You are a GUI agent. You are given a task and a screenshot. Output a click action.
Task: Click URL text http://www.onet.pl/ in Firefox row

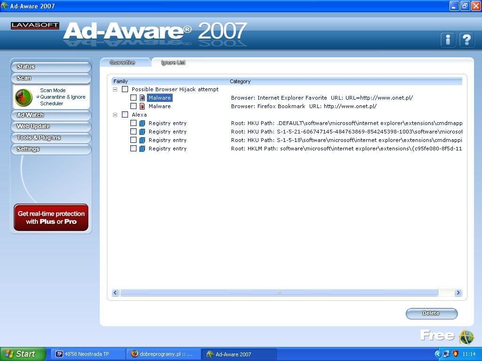point(350,106)
